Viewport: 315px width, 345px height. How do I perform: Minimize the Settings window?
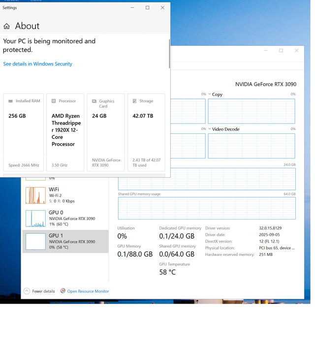click(132, 8)
